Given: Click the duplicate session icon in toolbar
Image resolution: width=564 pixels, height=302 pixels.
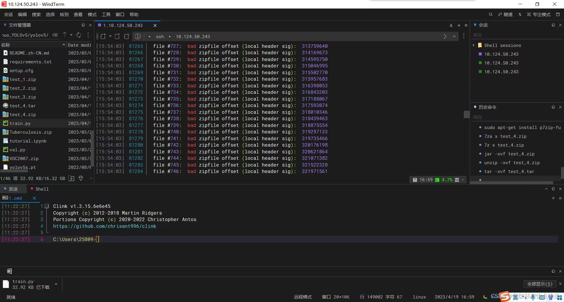Looking at the screenshot, I should click(x=127, y=36).
